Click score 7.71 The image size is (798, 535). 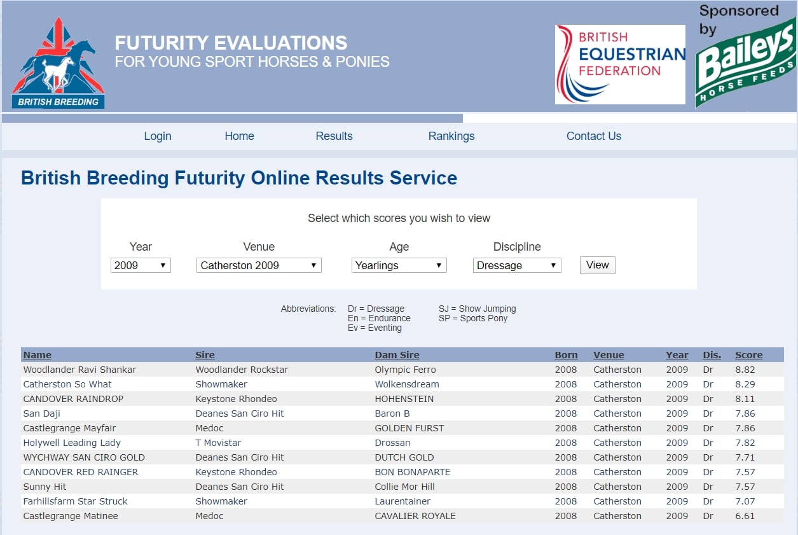click(745, 457)
